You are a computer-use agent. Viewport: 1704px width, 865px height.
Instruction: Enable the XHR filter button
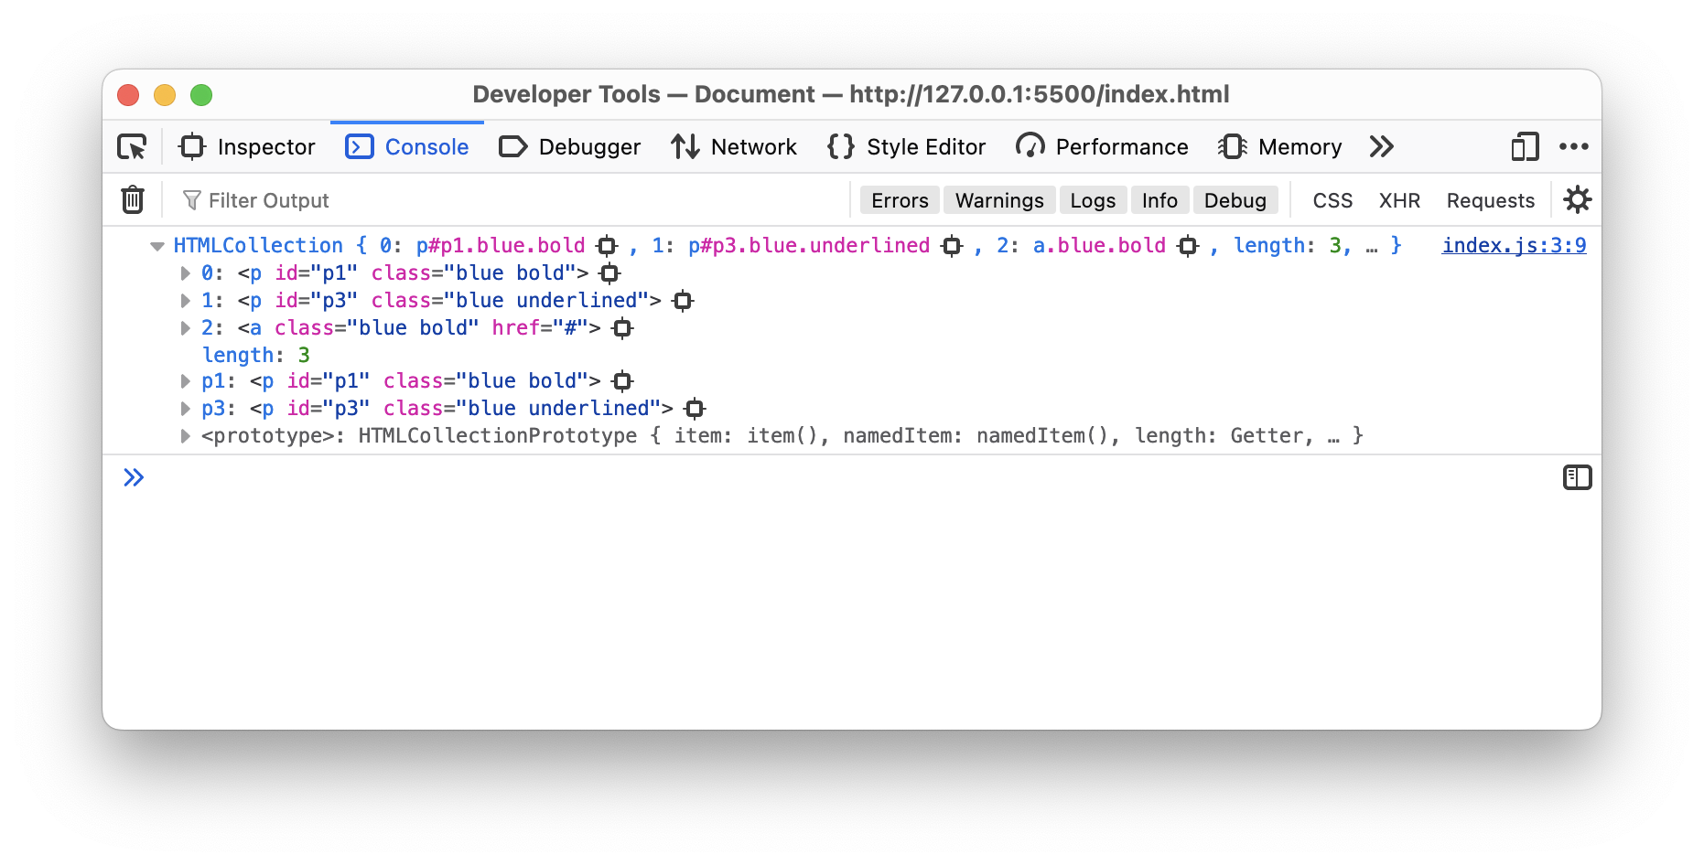coord(1398,200)
